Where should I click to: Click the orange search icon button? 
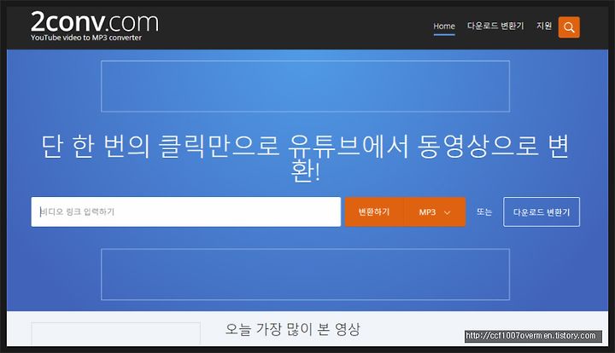(569, 27)
